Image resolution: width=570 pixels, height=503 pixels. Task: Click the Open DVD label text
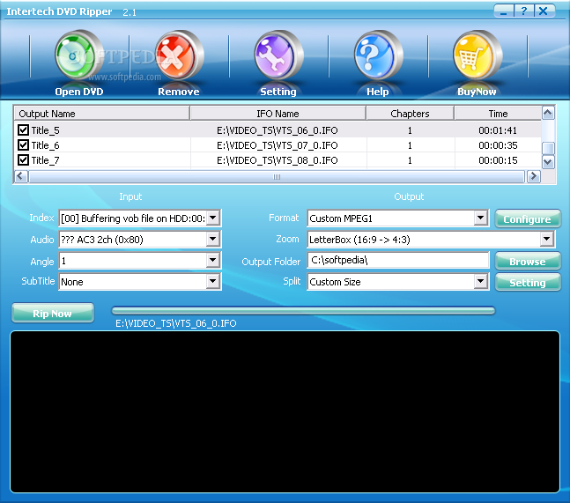(x=79, y=92)
